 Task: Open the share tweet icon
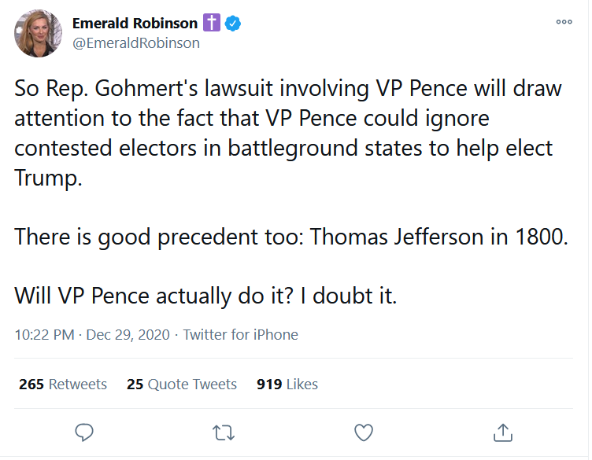coord(503,432)
